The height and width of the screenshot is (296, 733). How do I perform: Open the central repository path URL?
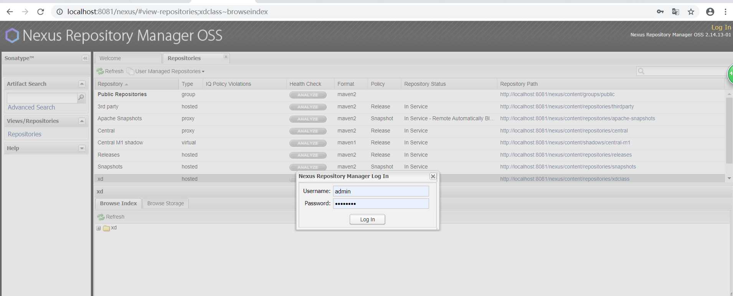[564, 131]
